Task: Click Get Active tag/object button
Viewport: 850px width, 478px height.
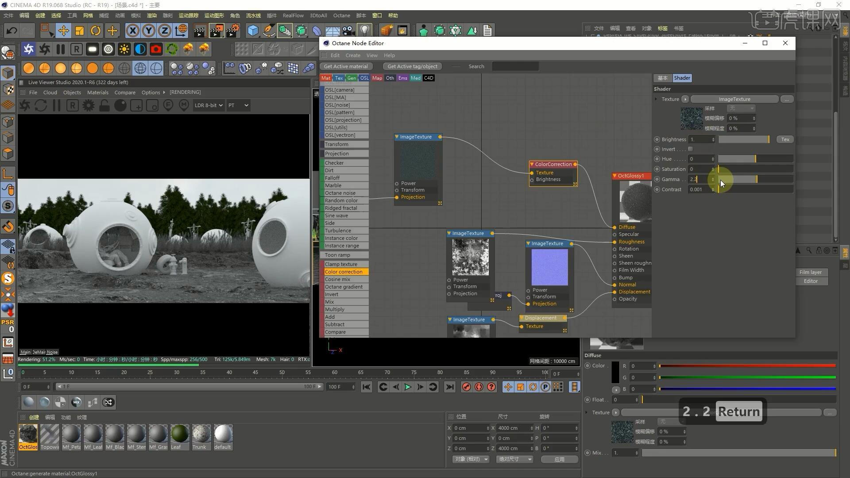Action: pos(412,66)
